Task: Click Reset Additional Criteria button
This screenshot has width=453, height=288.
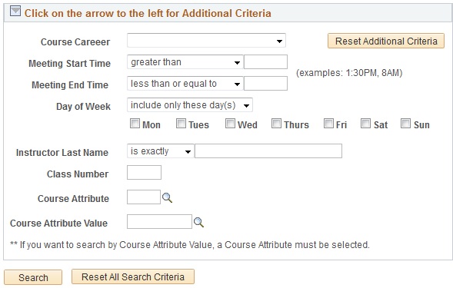Action: click(x=386, y=41)
